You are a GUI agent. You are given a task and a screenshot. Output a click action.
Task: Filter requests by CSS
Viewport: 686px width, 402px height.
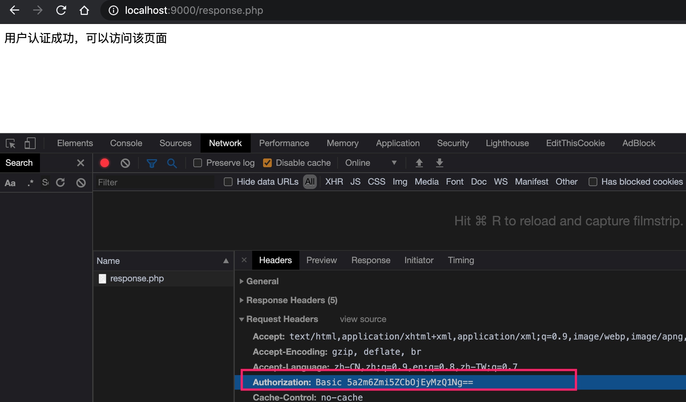point(376,182)
